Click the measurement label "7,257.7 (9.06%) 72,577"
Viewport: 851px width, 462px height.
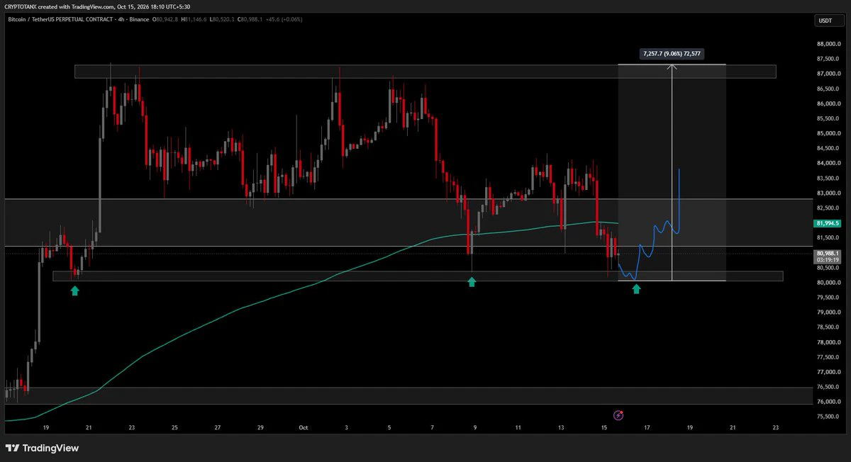[672, 54]
